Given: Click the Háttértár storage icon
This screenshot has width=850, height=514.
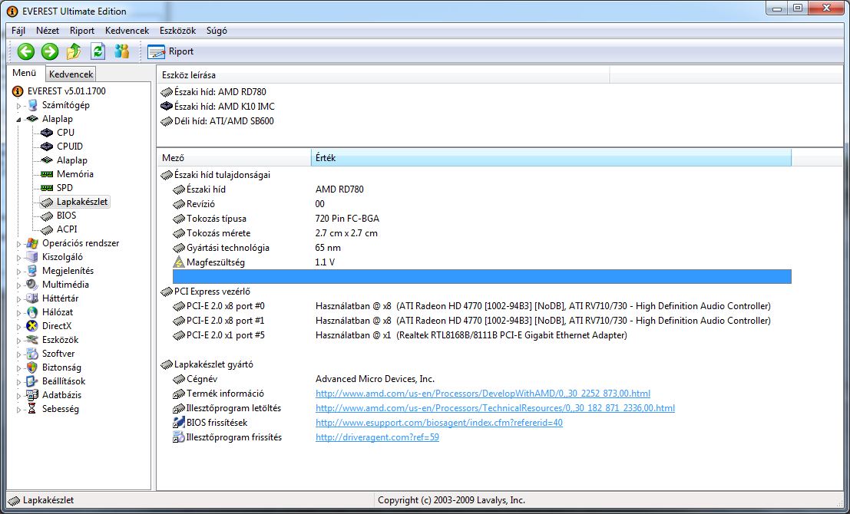Looking at the screenshot, I should [x=32, y=298].
